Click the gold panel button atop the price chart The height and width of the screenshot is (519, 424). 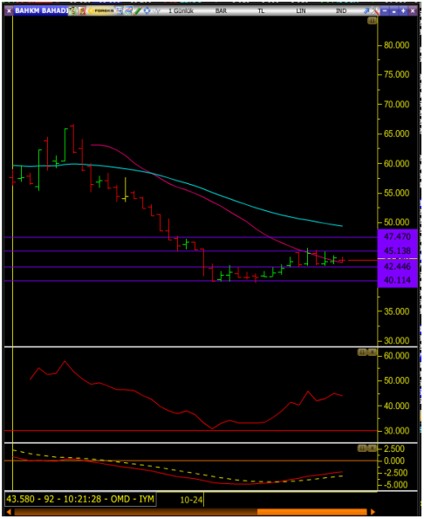(372, 21)
